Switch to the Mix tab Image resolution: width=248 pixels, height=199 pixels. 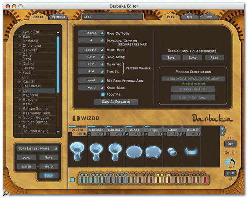click(189, 17)
